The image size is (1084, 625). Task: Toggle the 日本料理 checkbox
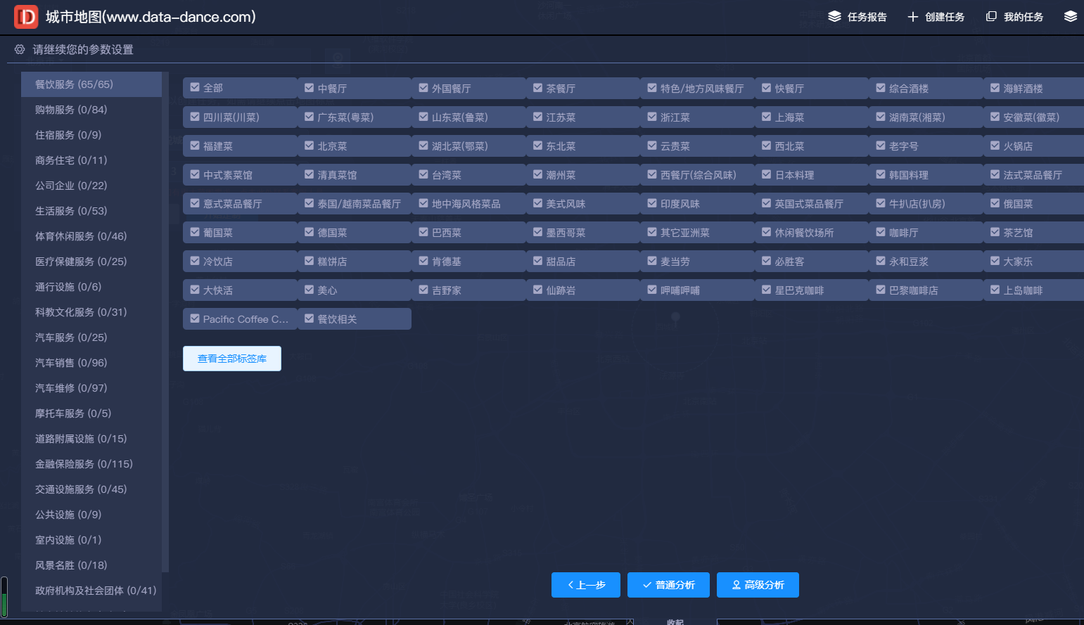[x=767, y=174]
